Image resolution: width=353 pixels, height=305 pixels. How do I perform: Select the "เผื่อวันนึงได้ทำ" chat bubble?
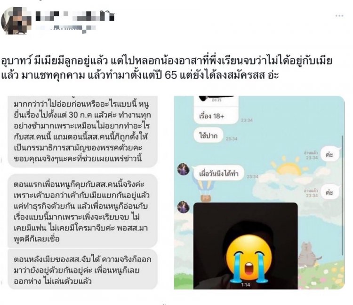point(218,173)
